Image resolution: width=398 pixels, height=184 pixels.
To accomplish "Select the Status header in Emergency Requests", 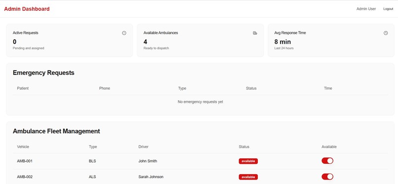I will tap(251, 88).
